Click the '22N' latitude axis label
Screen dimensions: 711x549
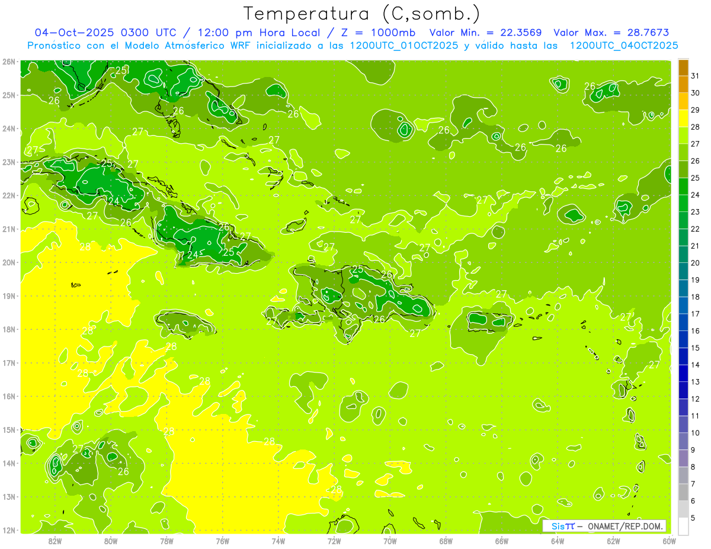9,195
